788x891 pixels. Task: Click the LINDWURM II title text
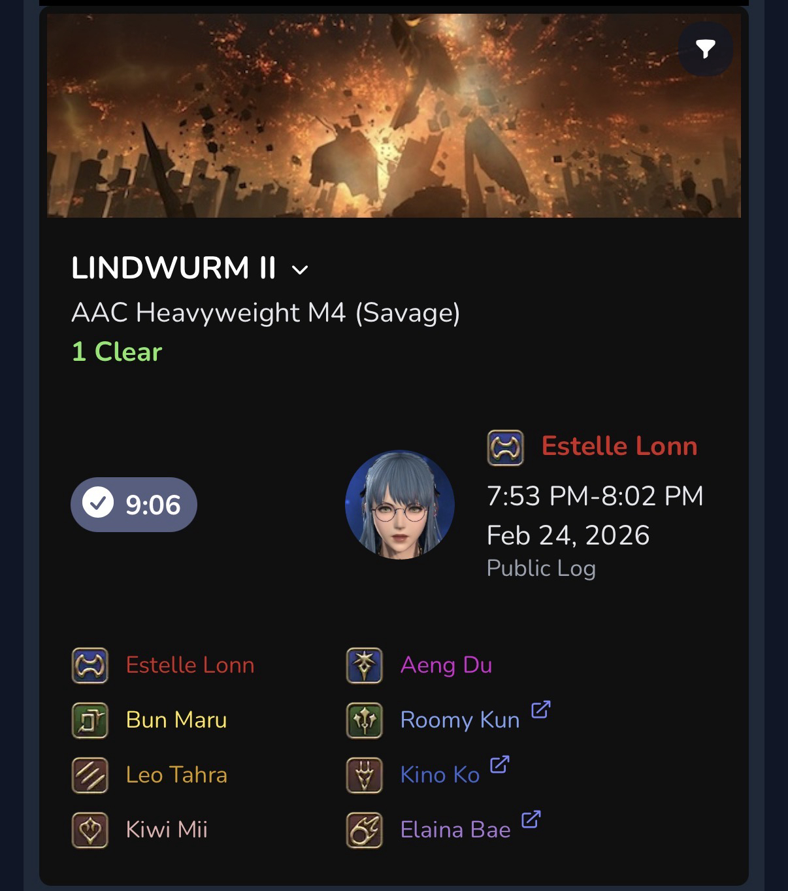(174, 268)
